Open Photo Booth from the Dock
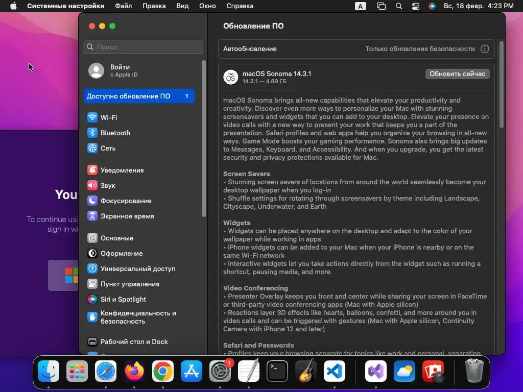 (x=433, y=371)
